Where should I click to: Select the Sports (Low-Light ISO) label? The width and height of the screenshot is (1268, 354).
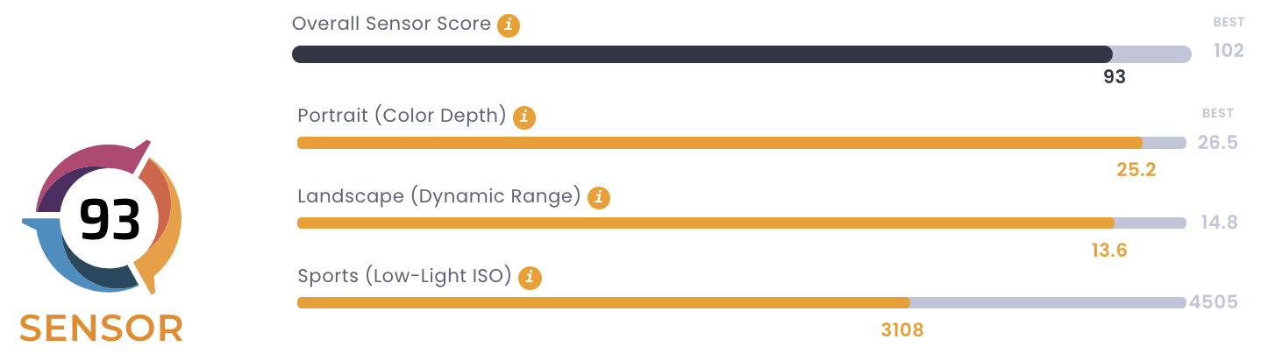click(404, 277)
